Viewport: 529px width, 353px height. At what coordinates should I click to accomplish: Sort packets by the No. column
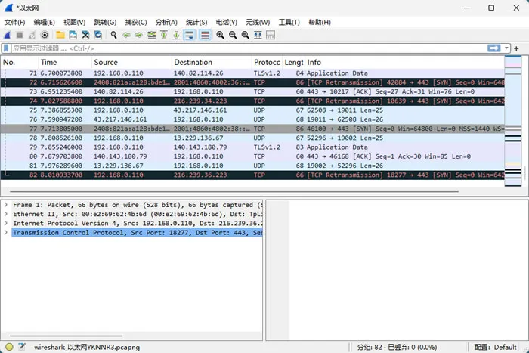pos(20,63)
